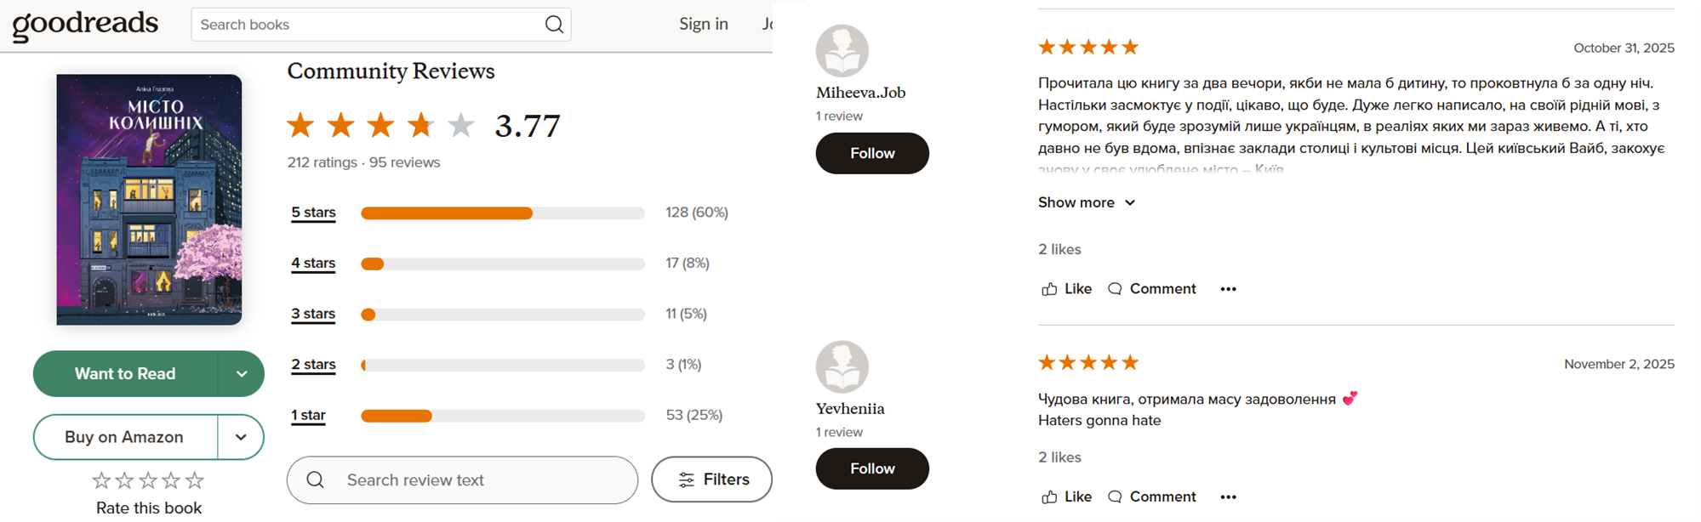Follow the reviewer Yevheniia

[x=872, y=468]
